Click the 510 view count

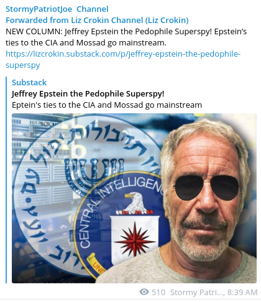tap(158, 292)
